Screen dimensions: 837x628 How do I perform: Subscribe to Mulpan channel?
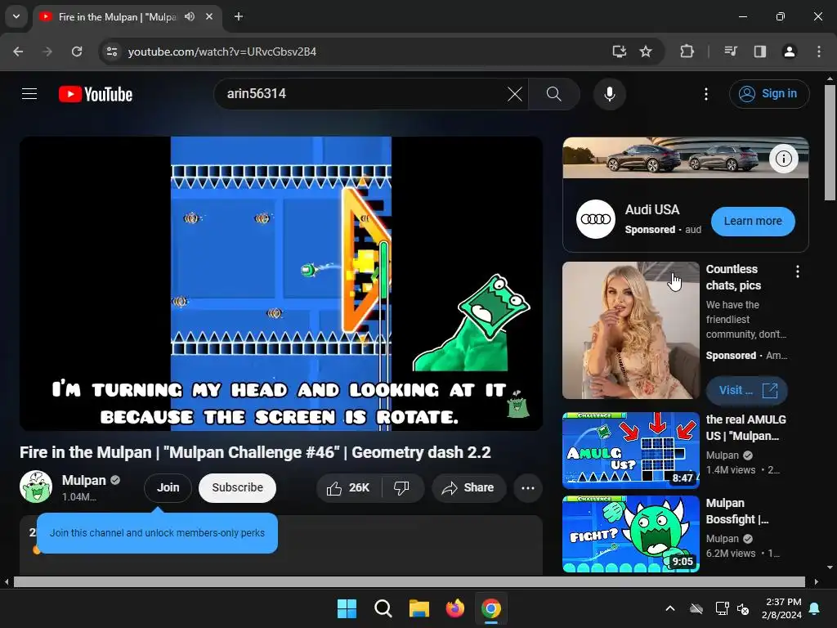click(x=238, y=487)
